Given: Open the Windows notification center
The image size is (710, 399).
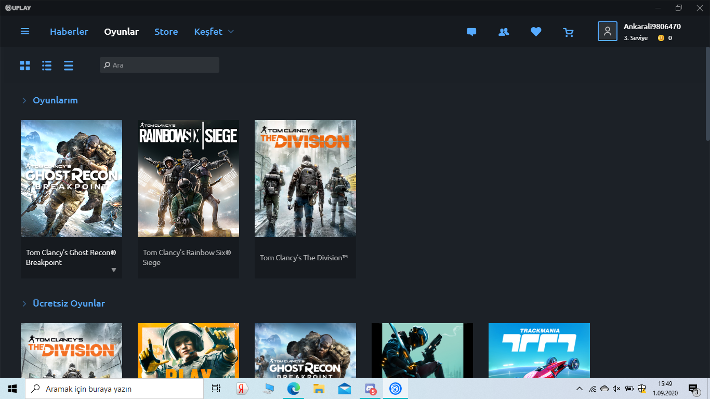Looking at the screenshot, I should click(693, 389).
